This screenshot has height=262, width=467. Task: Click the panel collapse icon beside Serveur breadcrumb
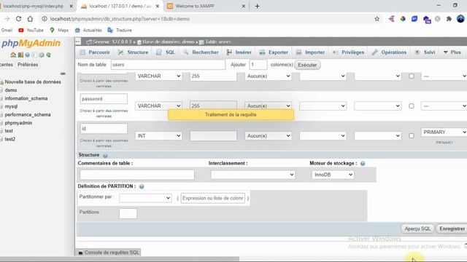click(78, 41)
